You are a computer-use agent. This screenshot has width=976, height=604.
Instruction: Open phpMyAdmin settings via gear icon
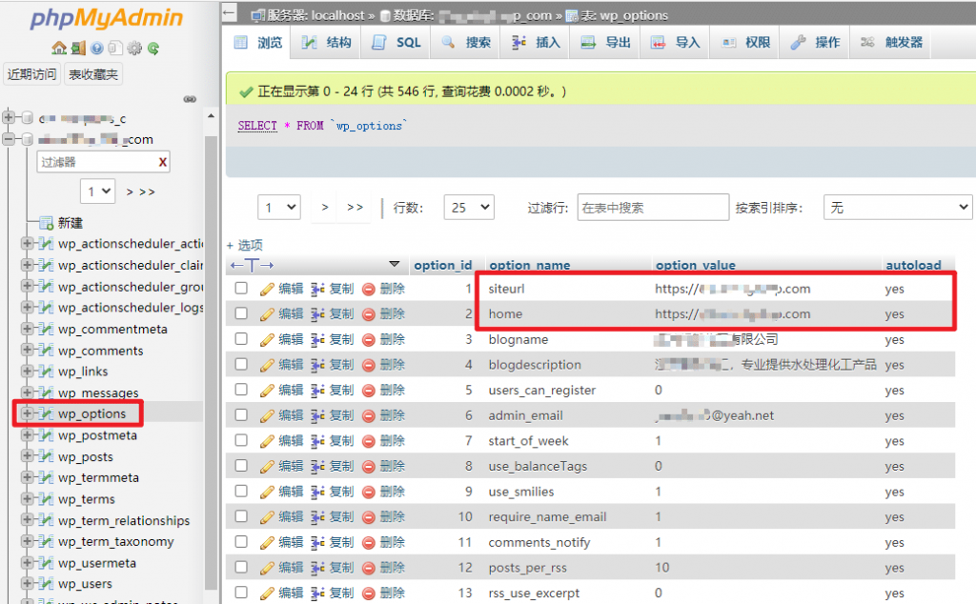click(134, 48)
